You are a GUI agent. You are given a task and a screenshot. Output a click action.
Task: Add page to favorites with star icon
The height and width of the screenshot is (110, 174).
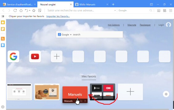pos(34,10)
